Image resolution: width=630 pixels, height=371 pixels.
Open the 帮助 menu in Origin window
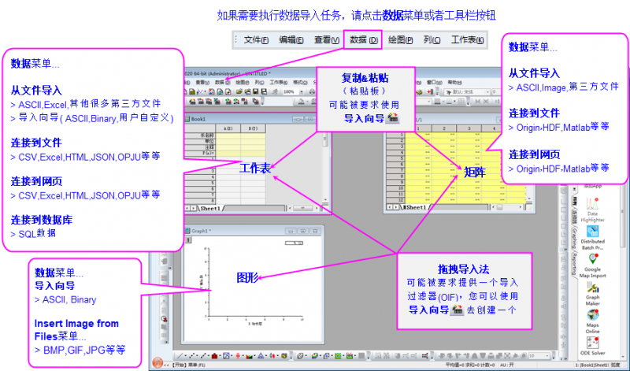click(454, 83)
